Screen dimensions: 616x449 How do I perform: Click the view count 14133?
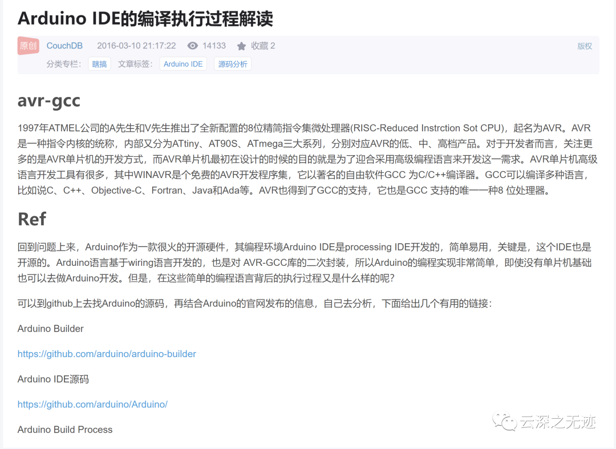tap(214, 46)
